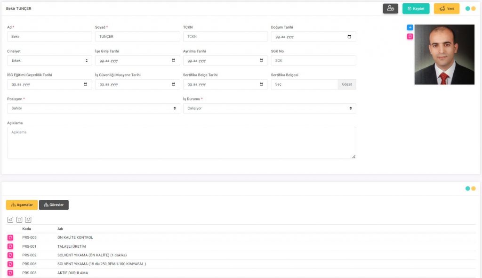
Task: Switch to the Görevler tab
Action: (54, 205)
